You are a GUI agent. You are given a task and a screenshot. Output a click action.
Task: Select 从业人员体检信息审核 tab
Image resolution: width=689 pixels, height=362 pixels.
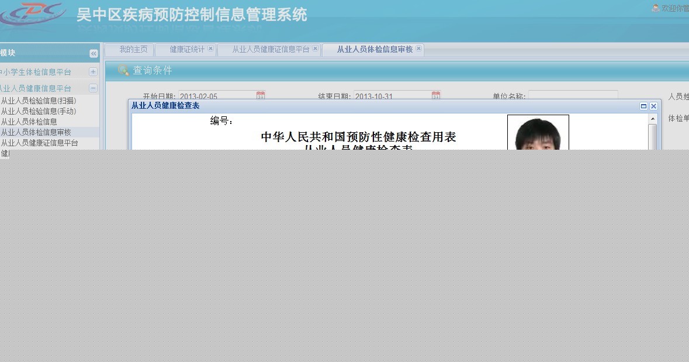pyautogui.click(x=375, y=50)
